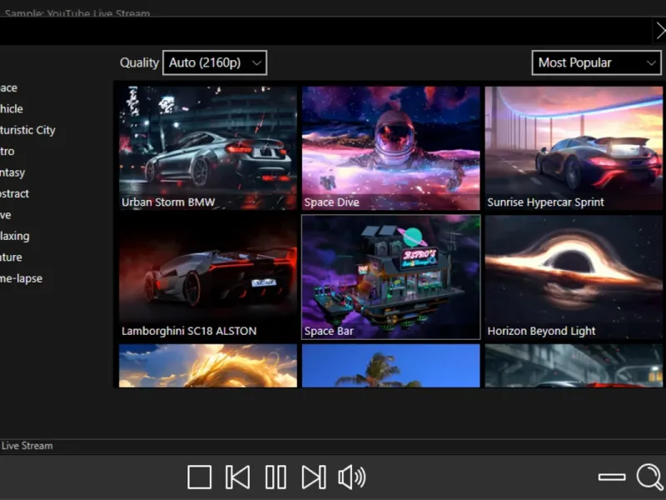Filter by the Retro category
666x500 pixels.
(7, 152)
